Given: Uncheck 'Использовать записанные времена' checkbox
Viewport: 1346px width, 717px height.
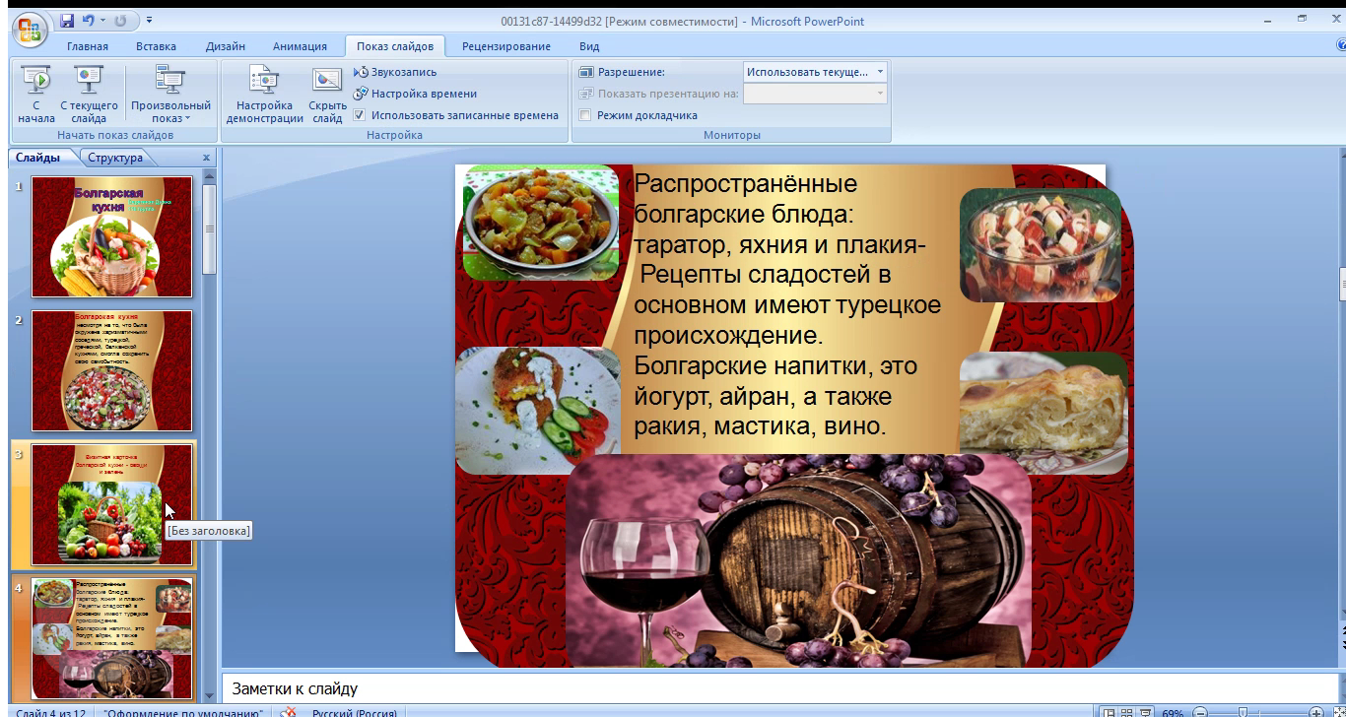Looking at the screenshot, I should tap(361, 115).
